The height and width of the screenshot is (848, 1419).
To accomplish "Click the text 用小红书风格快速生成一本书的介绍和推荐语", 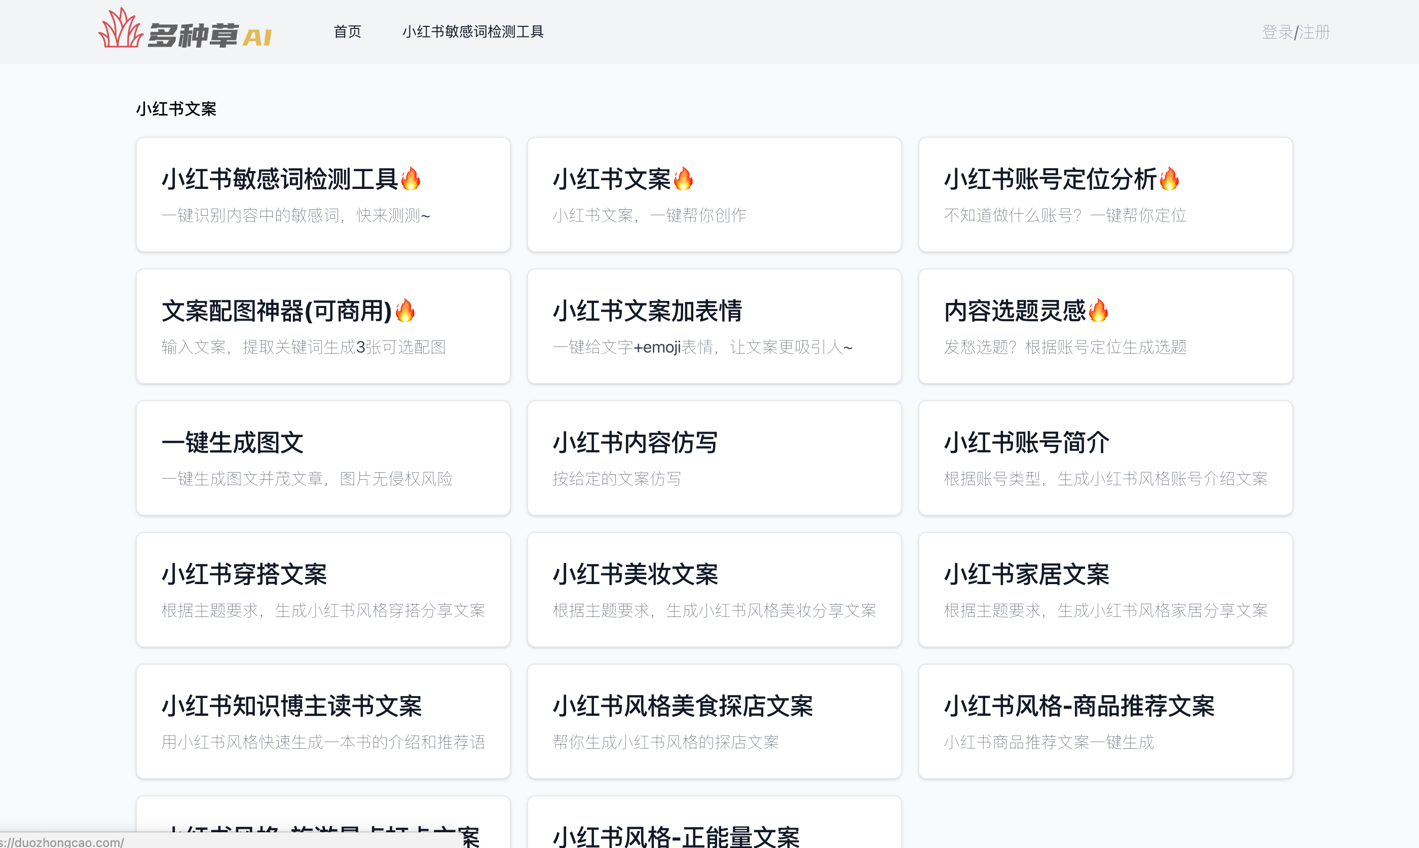I will [x=323, y=742].
